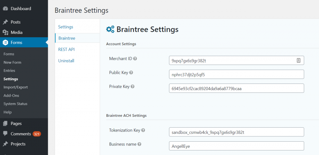Click the Private Key help icon
This screenshot has height=155, width=319.
132,87
